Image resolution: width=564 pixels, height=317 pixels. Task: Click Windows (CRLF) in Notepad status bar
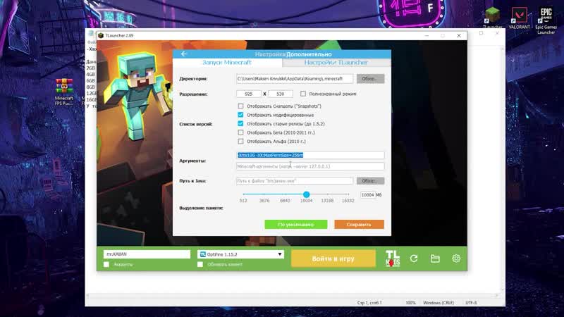pos(439,303)
